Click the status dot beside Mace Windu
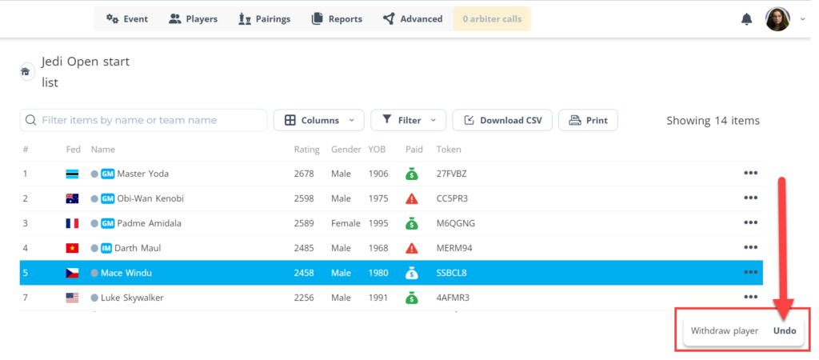This screenshot has height=360, width=819. point(94,273)
